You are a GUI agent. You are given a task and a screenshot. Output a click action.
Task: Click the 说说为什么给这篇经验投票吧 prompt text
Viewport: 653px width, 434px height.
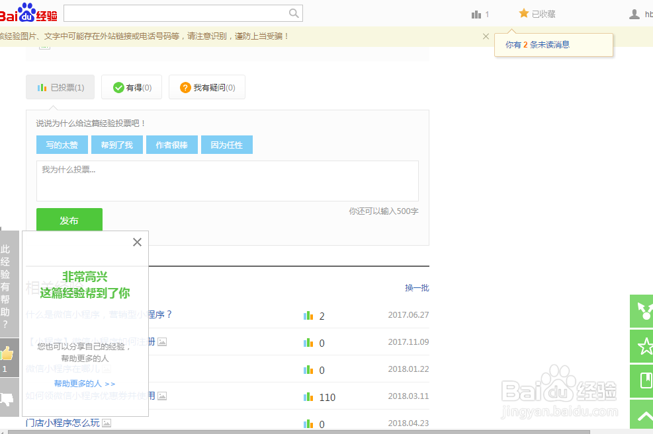coord(91,124)
